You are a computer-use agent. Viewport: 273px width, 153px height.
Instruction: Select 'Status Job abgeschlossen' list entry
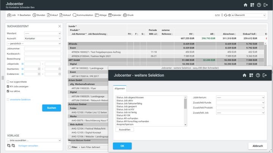[130, 97]
